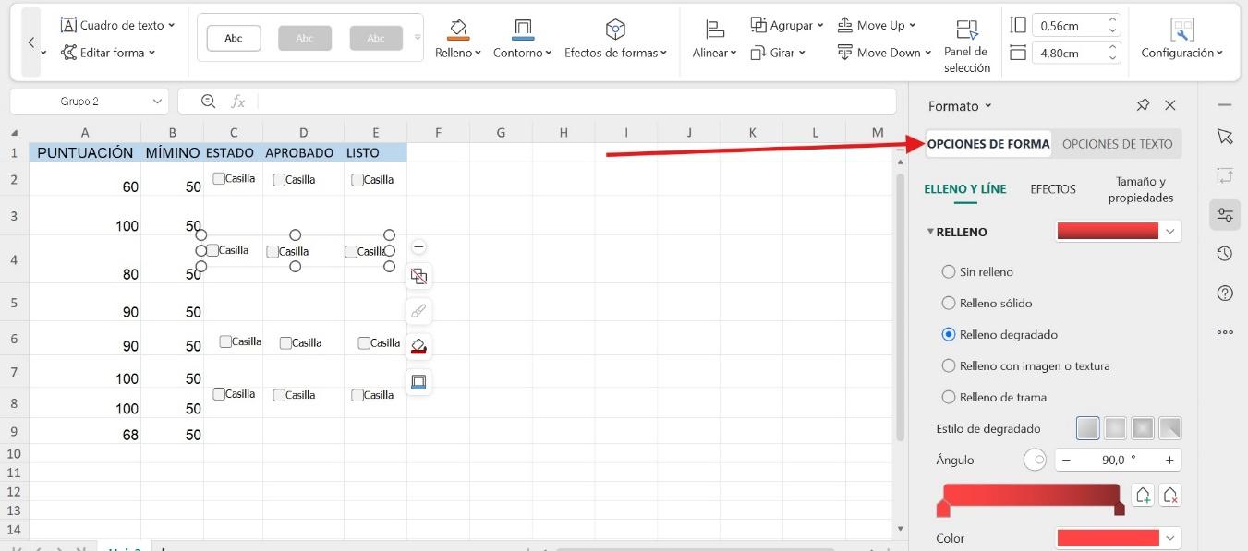Open the Color dropdown for gradient stop
Image resolution: width=1248 pixels, height=551 pixels.
(x=1171, y=537)
